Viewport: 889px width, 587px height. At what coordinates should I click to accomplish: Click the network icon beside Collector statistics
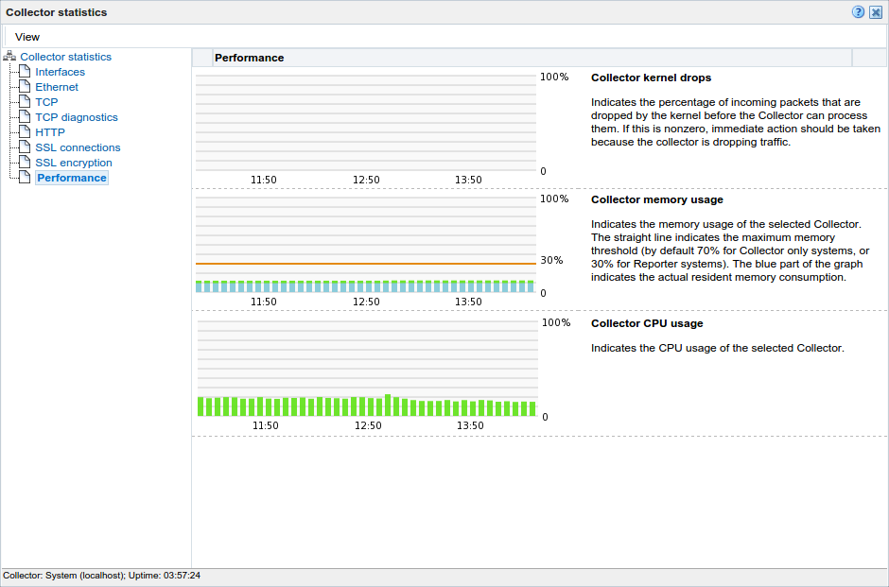coord(9,56)
